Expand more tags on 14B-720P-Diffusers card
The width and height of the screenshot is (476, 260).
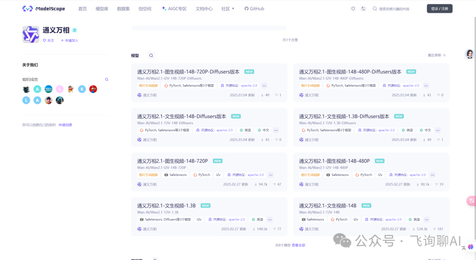pos(264,85)
